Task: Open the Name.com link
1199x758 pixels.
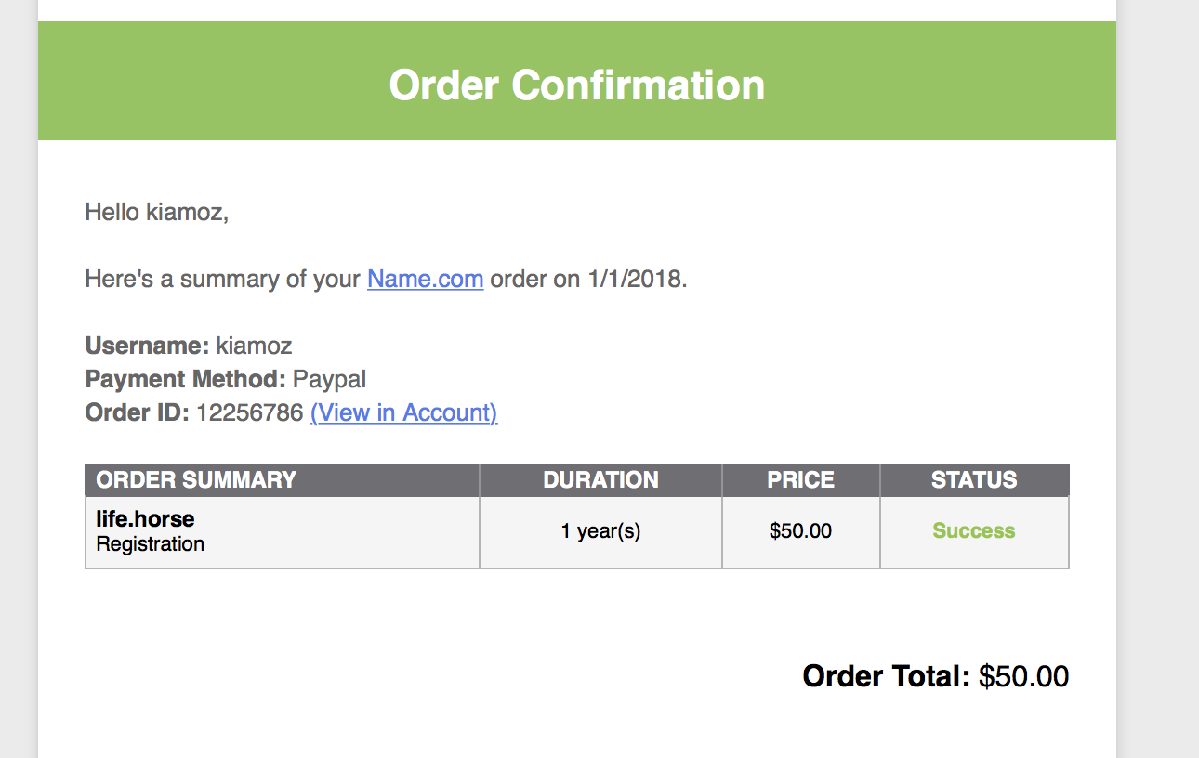Action: click(x=425, y=279)
